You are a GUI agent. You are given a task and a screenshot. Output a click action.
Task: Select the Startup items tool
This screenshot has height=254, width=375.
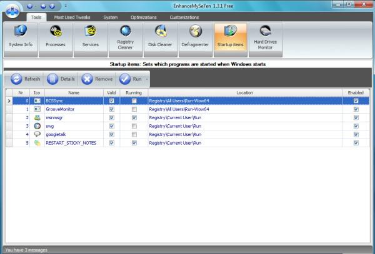(x=229, y=38)
